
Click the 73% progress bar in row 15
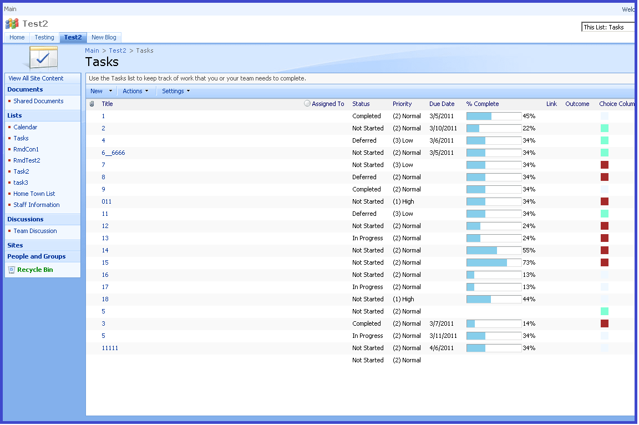pyautogui.click(x=494, y=263)
